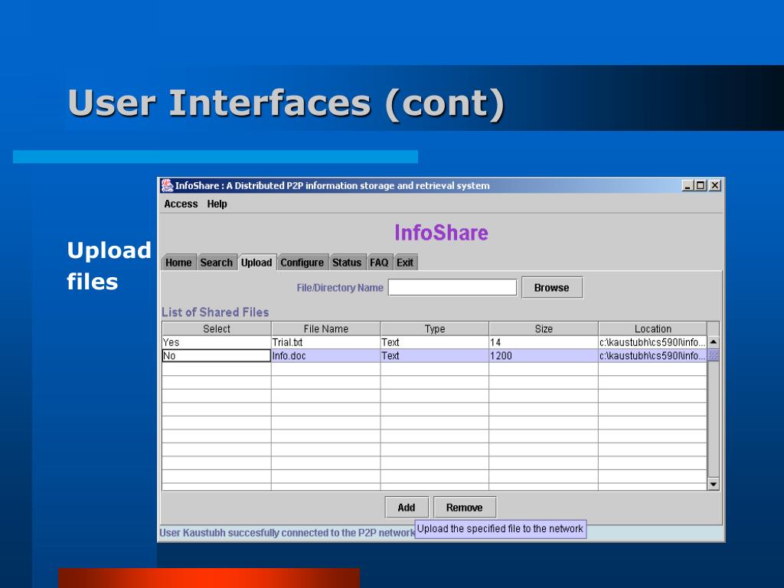This screenshot has width=784, height=588.
Task: Select the Upload tab
Action: click(x=256, y=263)
